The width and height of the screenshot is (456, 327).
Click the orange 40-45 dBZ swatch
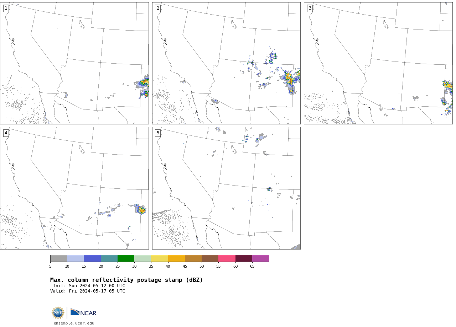(176, 258)
